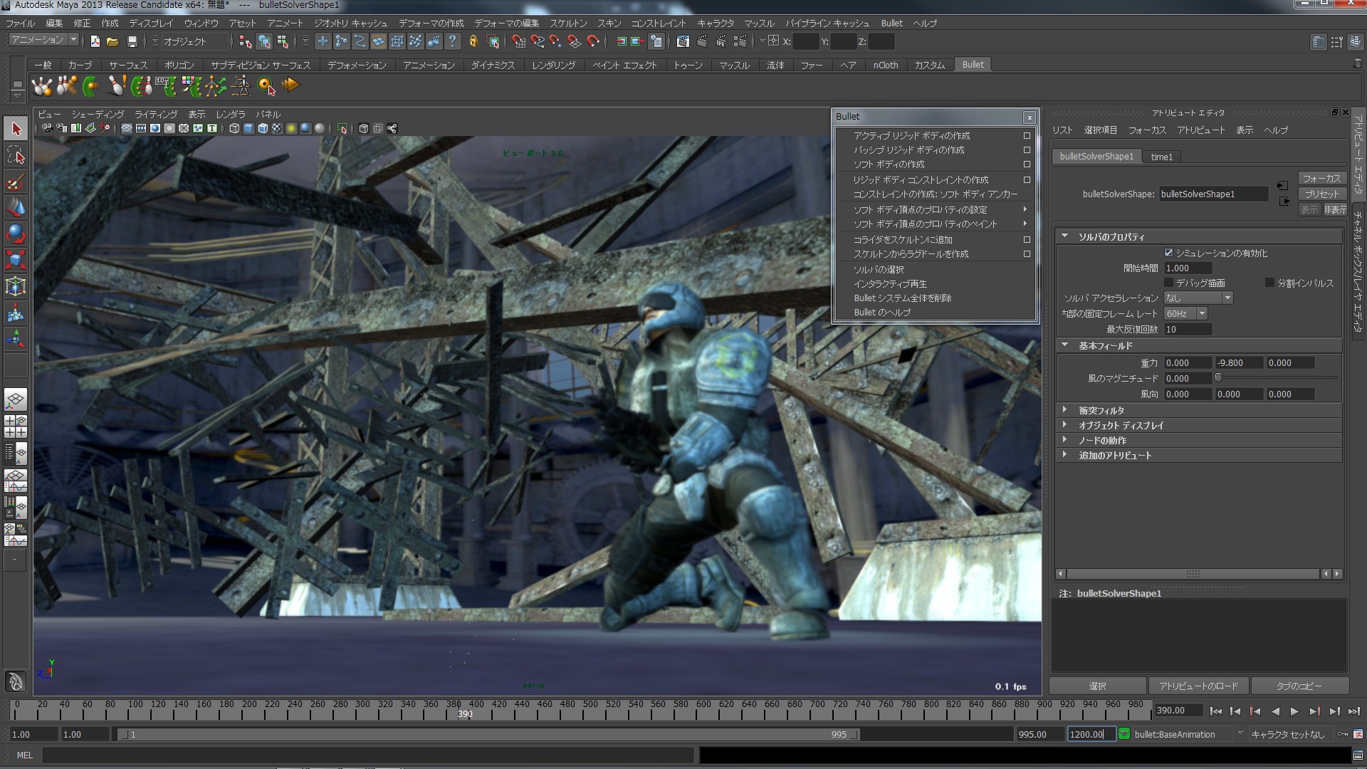The image size is (1367, 769).
Task: Click the Interactive Playback orange arrow shelf icon
Action: coord(290,85)
